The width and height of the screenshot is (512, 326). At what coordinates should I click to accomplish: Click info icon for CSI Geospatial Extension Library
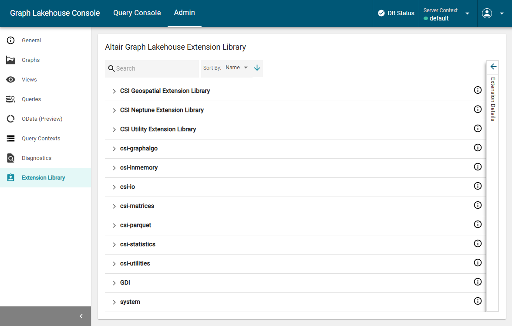(478, 90)
